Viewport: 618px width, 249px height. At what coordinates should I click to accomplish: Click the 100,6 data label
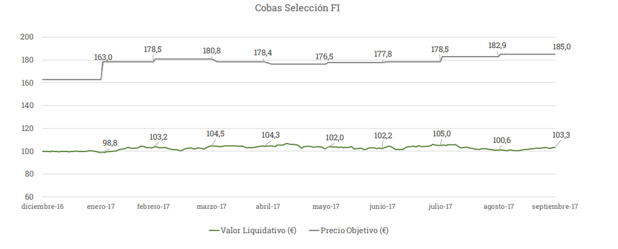[502, 140]
